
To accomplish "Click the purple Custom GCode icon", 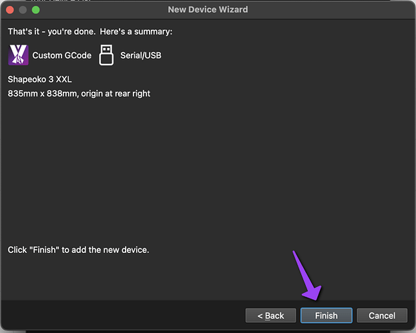I will pyautogui.click(x=18, y=55).
